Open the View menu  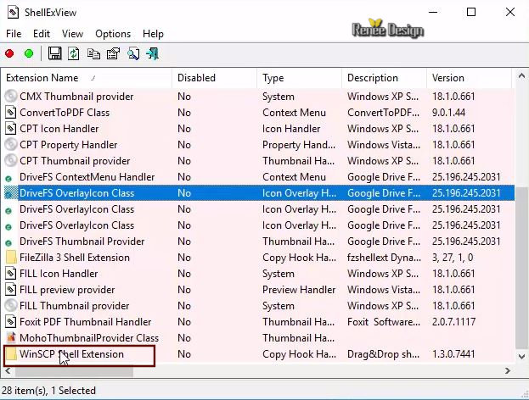pos(72,34)
